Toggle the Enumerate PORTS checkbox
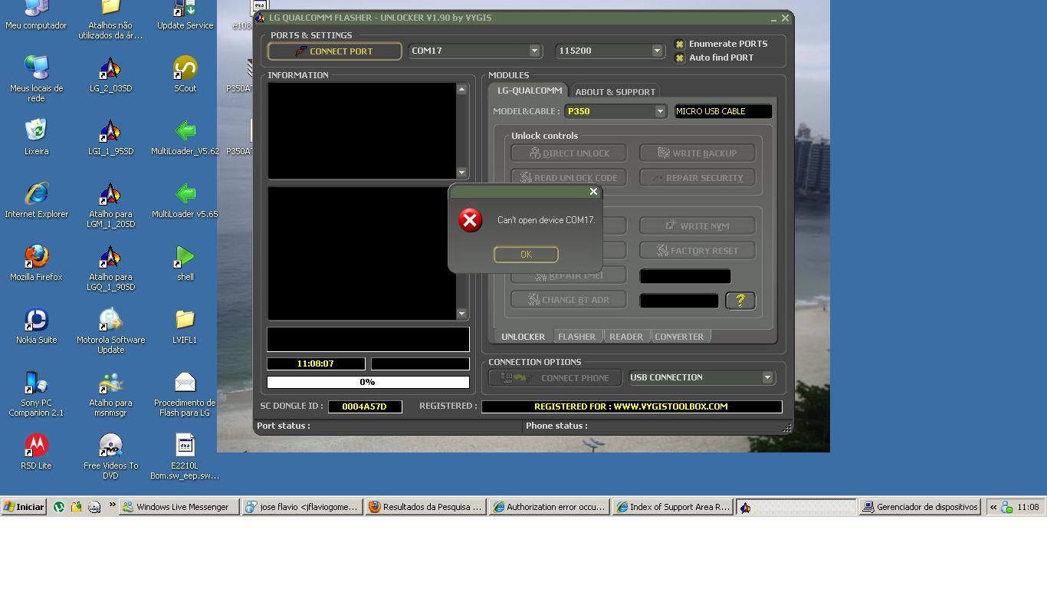This screenshot has height=589, width=1047. click(680, 44)
